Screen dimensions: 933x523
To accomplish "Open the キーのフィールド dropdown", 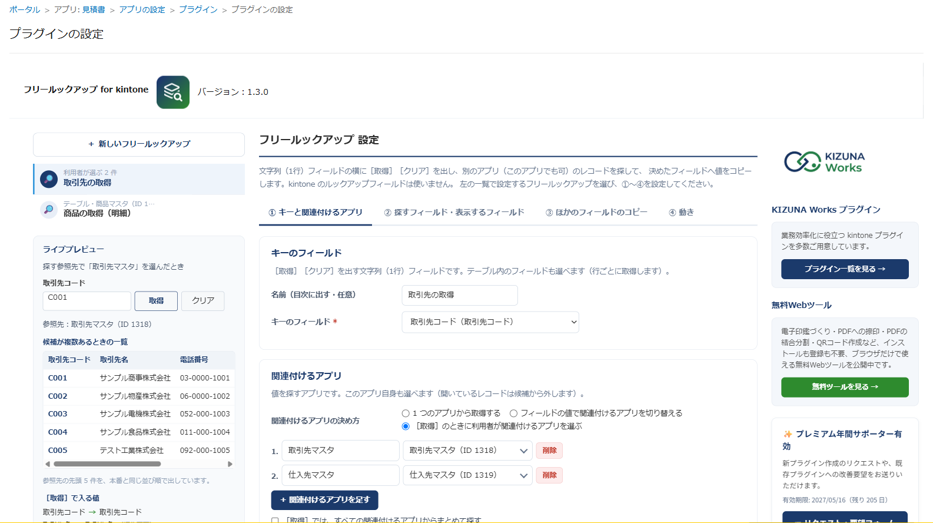I will [x=490, y=322].
